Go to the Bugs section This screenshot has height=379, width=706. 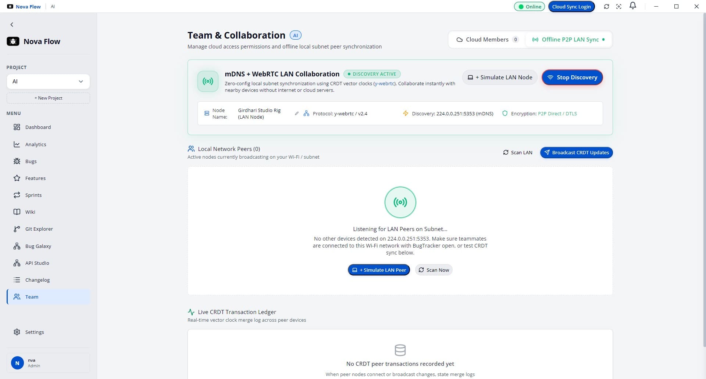coord(48,161)
